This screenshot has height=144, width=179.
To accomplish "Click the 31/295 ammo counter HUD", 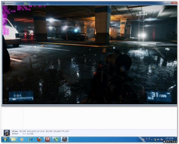I will pos(159,96).
